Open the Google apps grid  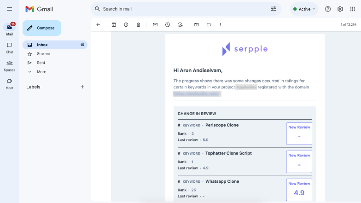[x=353, y=9]
